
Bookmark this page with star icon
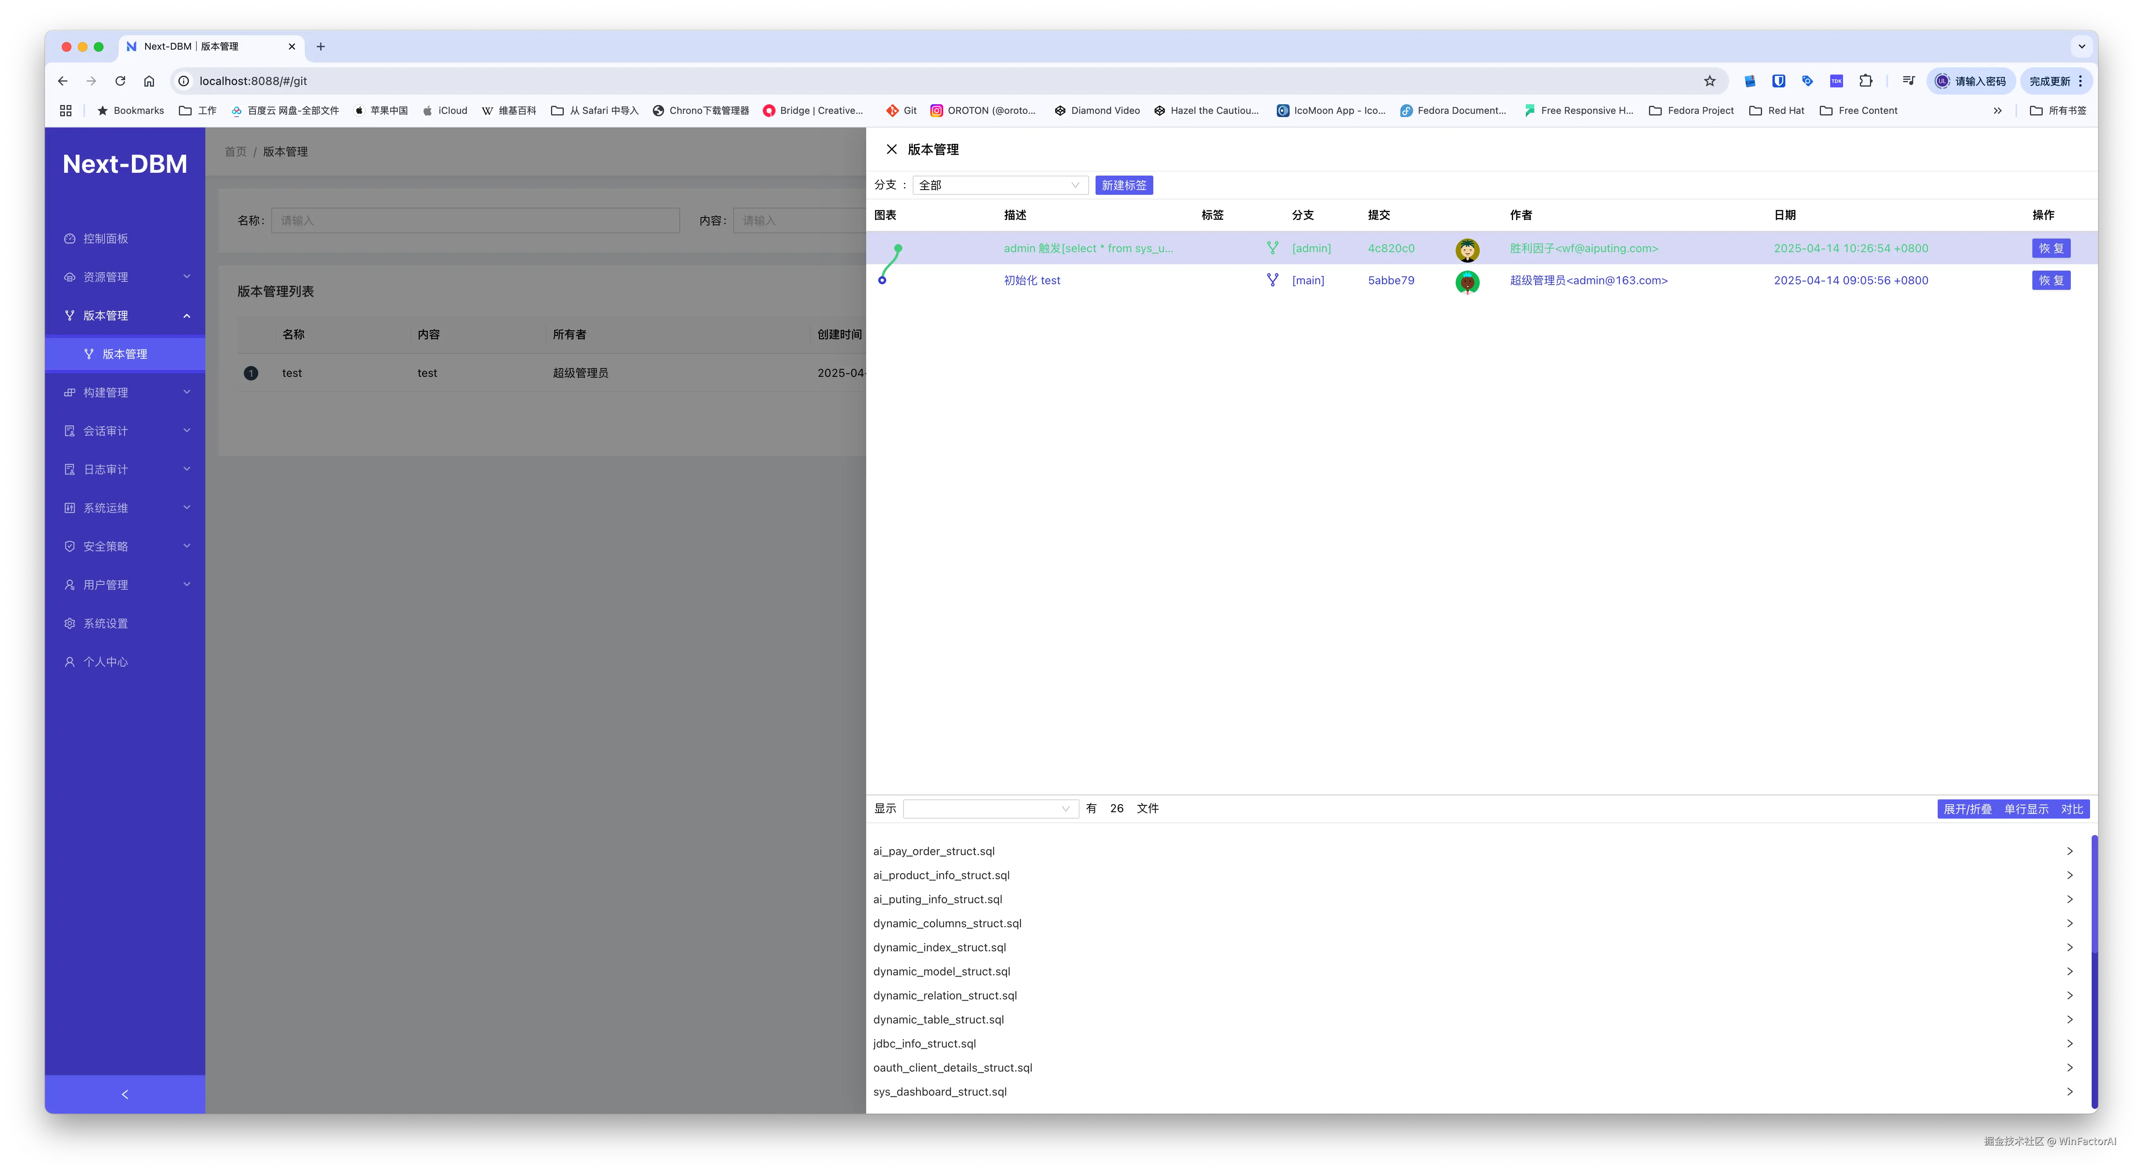pos(1710,81)
